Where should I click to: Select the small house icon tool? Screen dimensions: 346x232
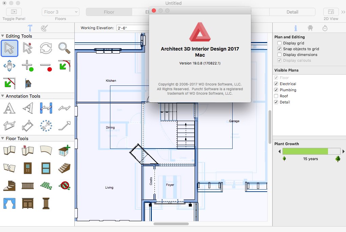tap(28, 83)
